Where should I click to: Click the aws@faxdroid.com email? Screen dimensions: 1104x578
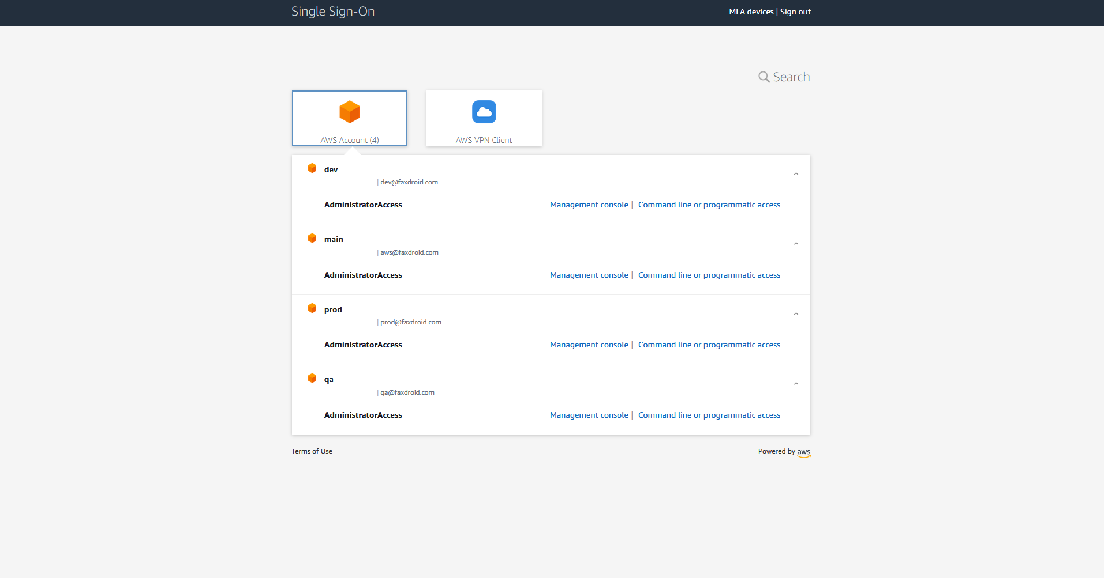[x=409, y=252]
